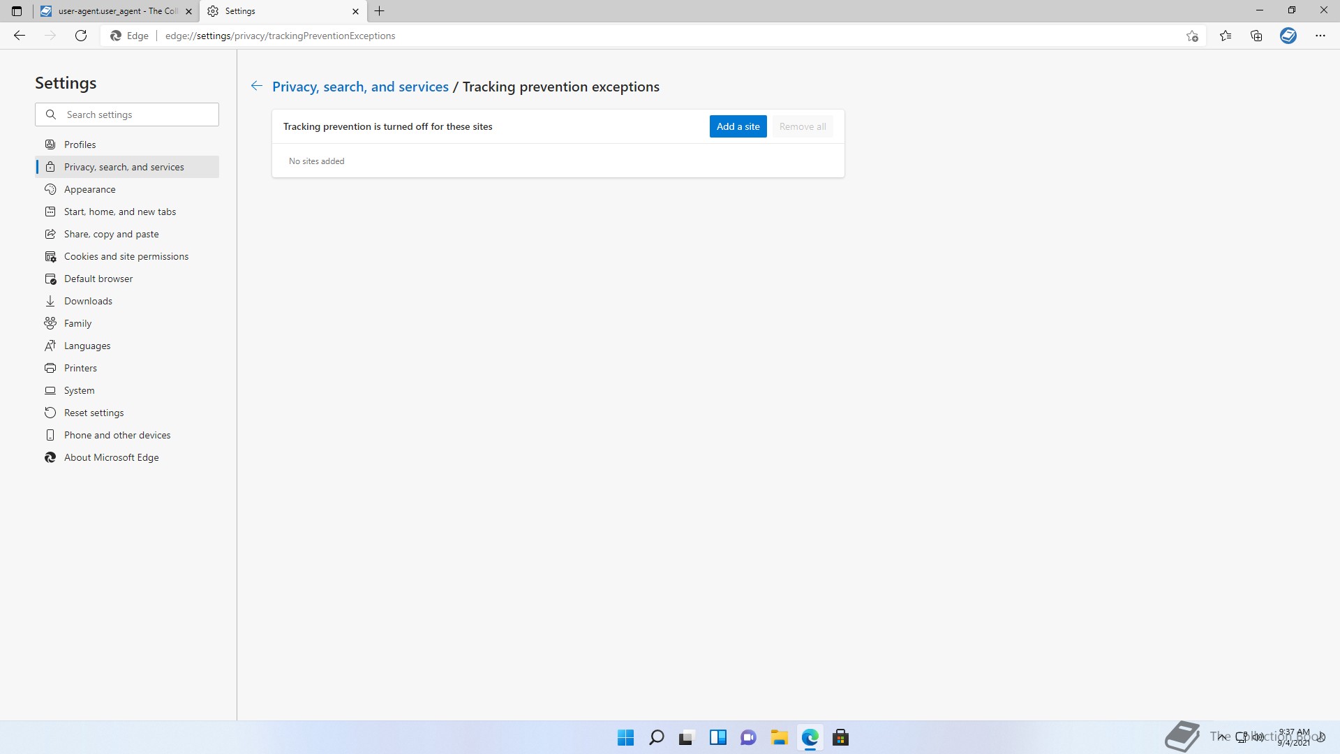Viewport: 1340px width, 754px height.
Task: Open Microsoft Store from taskbar
Action: coord(840,737)
